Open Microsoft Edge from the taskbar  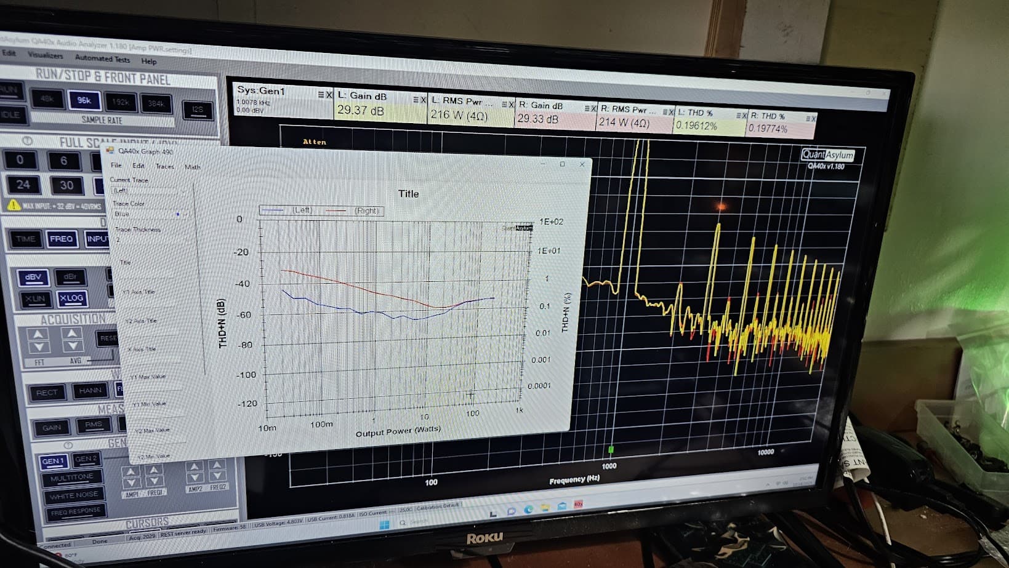(529, 510)
